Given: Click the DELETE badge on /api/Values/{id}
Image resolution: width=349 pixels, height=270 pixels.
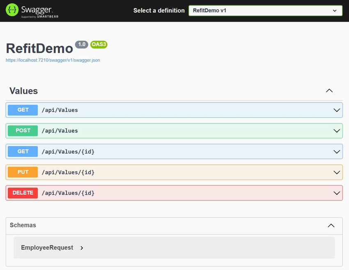Looking at the screenshot, I should click(x=23, y=193).
